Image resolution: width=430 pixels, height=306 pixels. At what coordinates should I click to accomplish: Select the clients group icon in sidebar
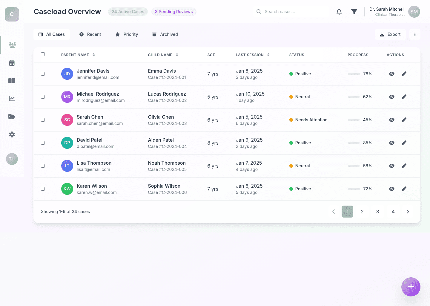[12, 45]
